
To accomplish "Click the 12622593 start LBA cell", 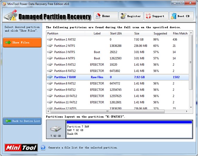I will coord(115,58).
